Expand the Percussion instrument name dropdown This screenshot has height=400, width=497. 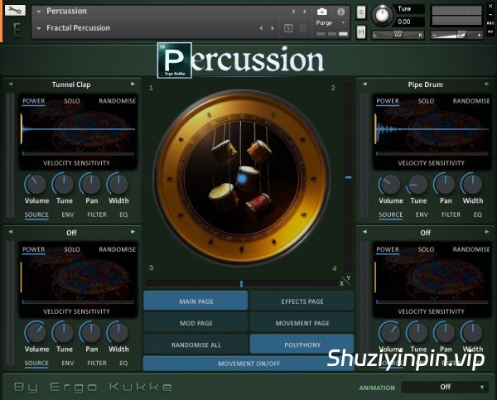tap(39, 12)
